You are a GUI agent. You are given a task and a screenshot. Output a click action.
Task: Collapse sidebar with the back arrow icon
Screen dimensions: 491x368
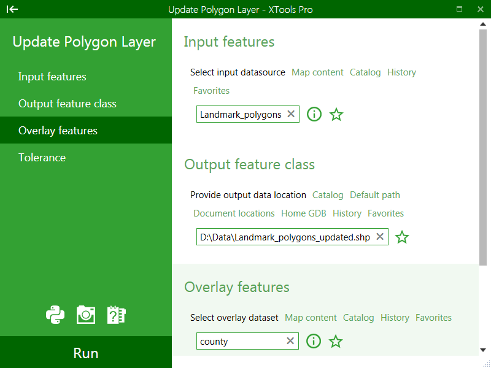pos(12,9)
